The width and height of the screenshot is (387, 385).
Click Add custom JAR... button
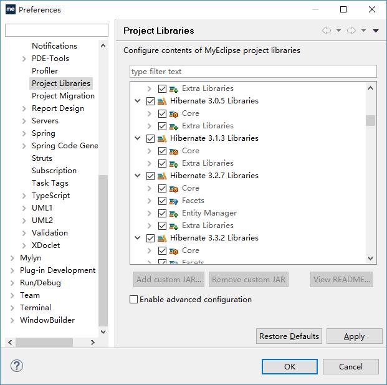(x=169, y=279)
